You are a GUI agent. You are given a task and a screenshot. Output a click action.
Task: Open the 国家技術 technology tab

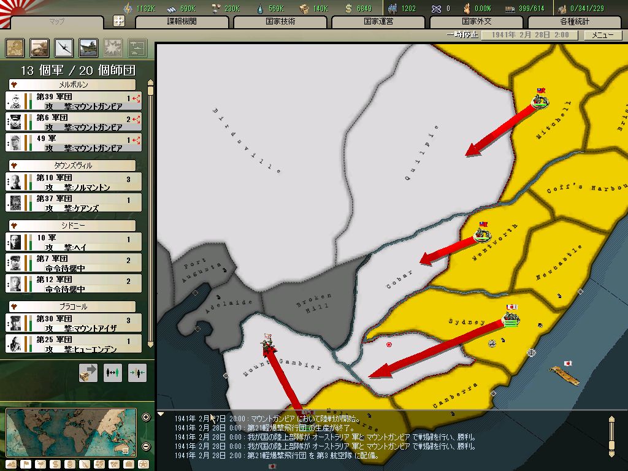pyautogui.click(x=280, y=22)
